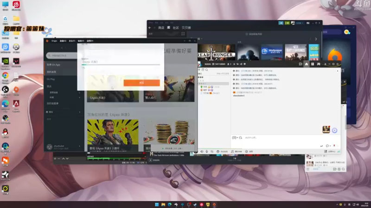The image size is (371, 208).
Task: Click the orange button in the Origin dialog
Action: point(141,83)
